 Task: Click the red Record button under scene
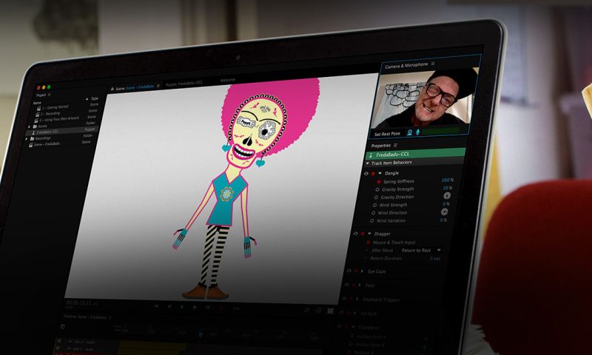click(x=221, y=308)
